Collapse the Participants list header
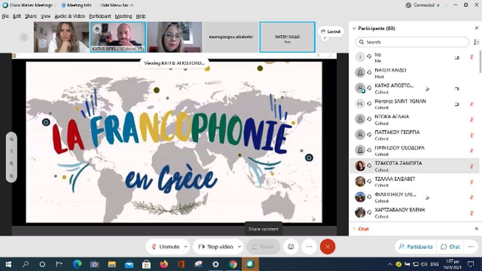The height and width of the screenshot is (271, 482). [354, 28]
